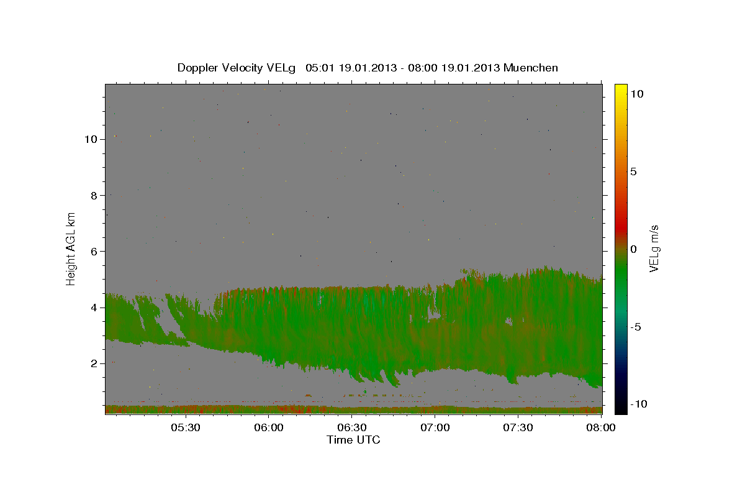Click the 05:30 time axis tick label
The height and width of the screenshot is (497, 745).
tap(185, 427)
